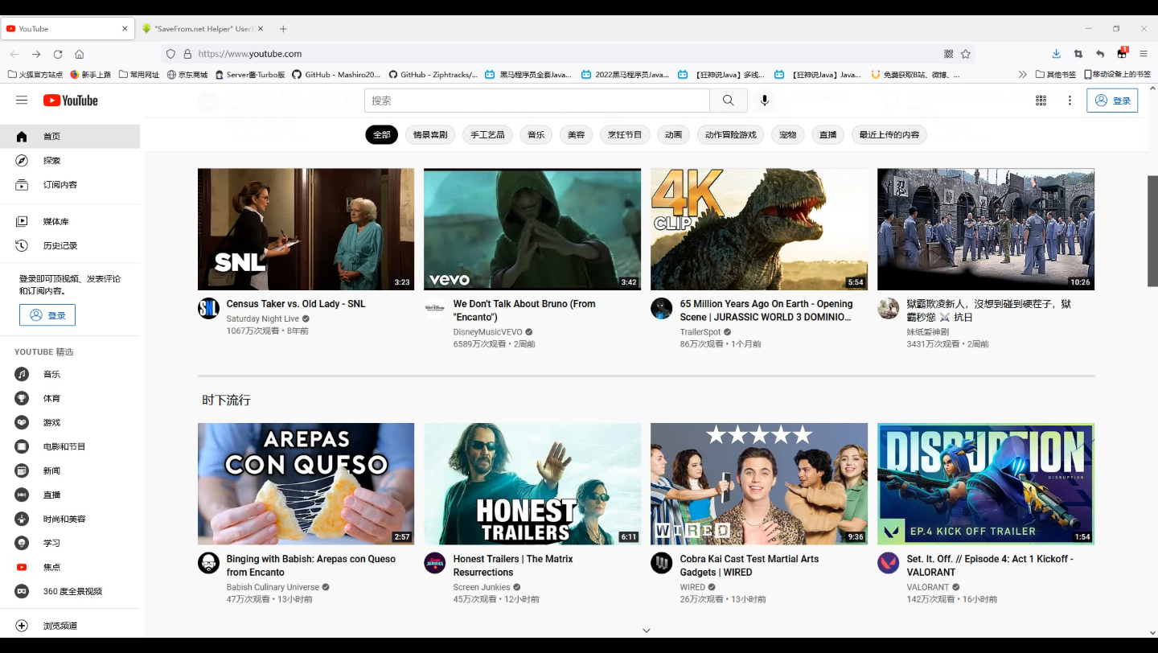Click the 登录 button in the header
The height and width of the screenshot is (653, 1158).
tap(1112, 101)
